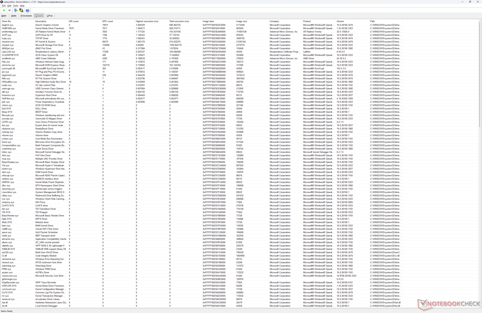Screen dimensions: 482x313
Task: Click the gray stop monitoring icon
Action: click(10, 10)
